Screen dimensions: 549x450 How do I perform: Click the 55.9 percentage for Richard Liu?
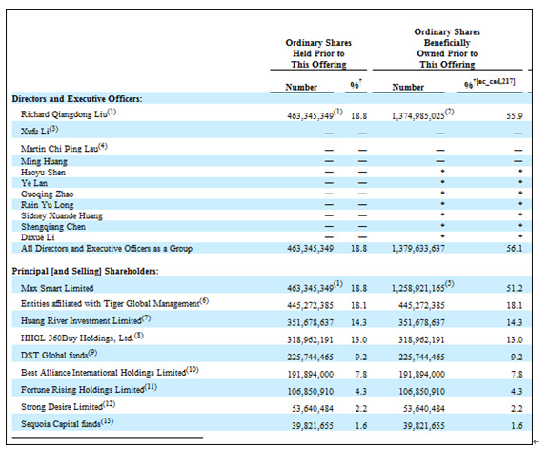pos(515,116)
